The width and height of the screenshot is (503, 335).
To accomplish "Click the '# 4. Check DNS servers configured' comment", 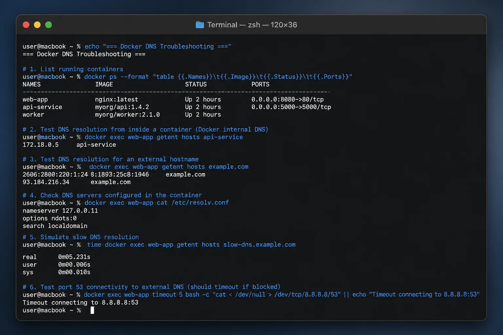I will [112, 195].
